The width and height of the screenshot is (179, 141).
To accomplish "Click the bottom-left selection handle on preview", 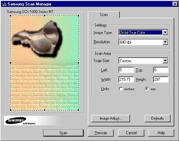I will click(x=11, y=110).
